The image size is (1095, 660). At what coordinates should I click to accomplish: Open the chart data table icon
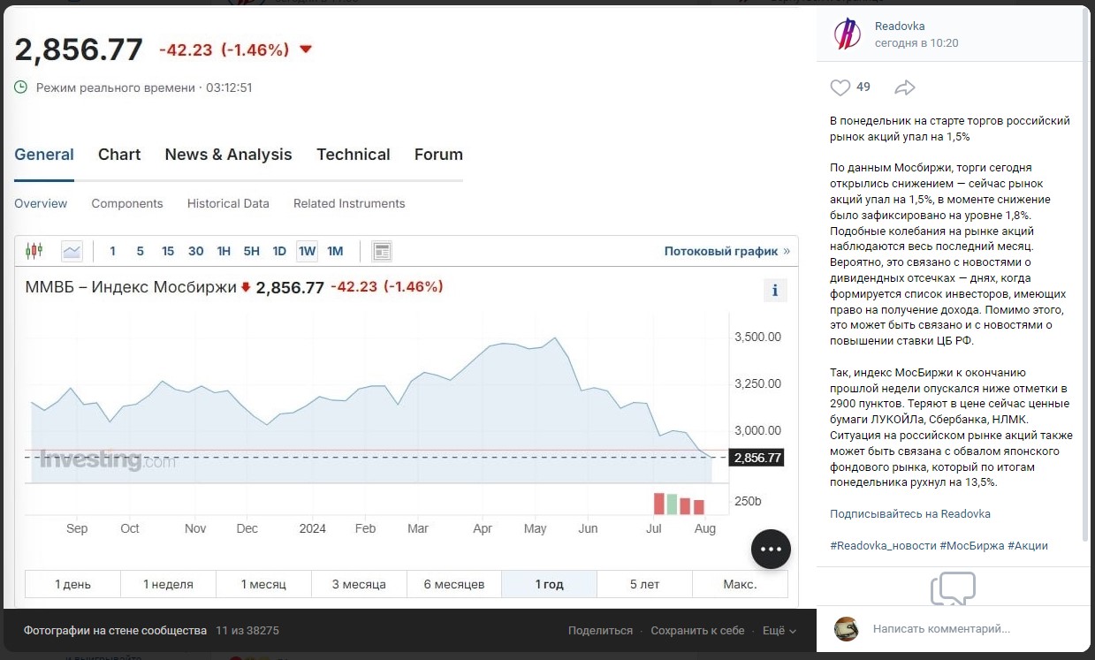click(x=382, y=251)
